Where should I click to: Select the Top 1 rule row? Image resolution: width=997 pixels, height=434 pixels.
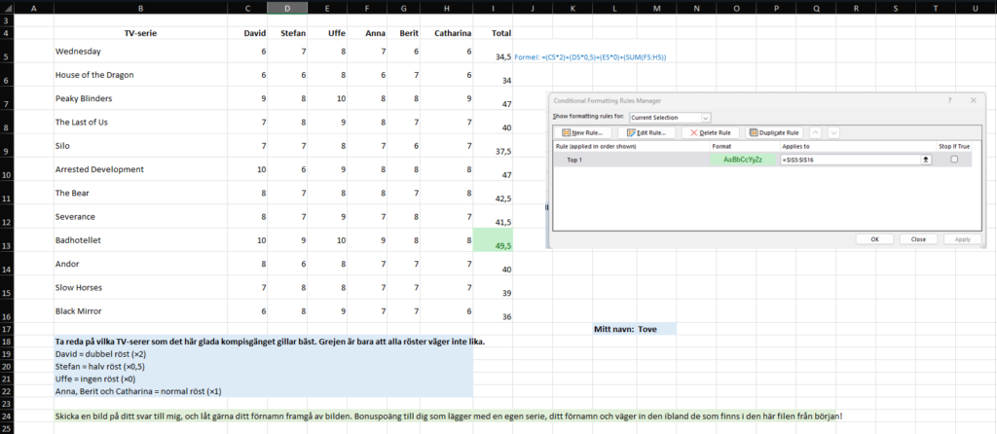(762, 160)
